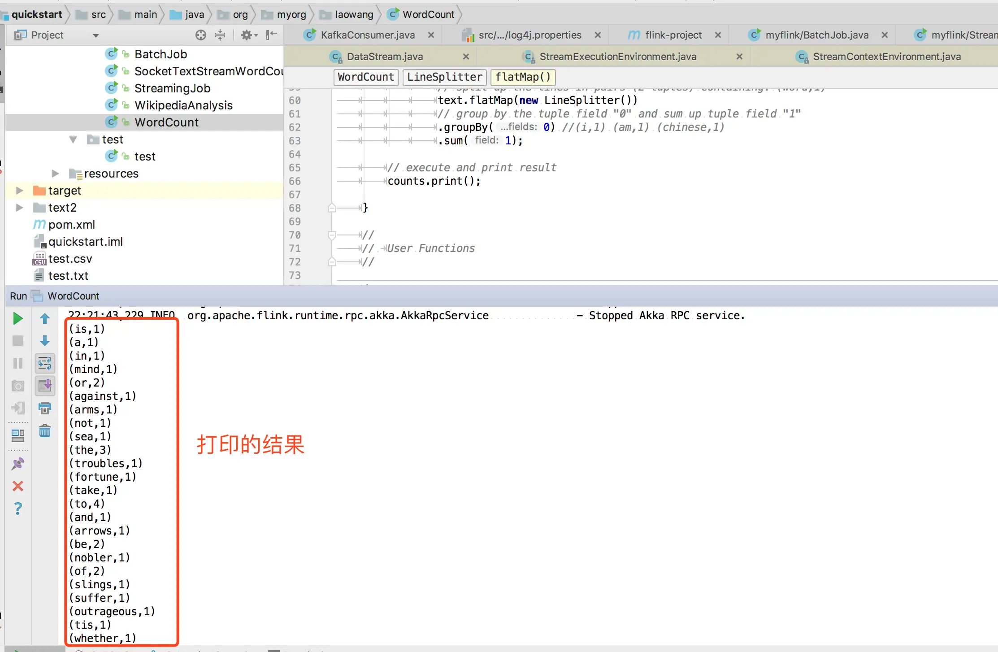This screenshot has width=998, height=652.
Task: Expand the resources folder node
Action: pos(55,174)
